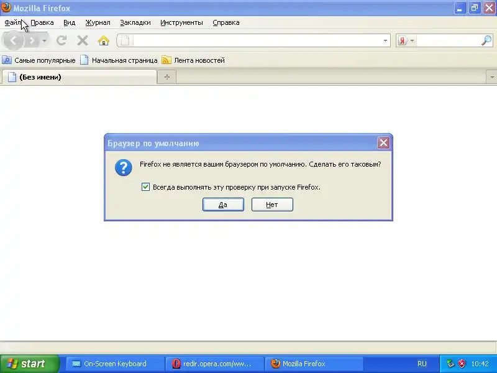Click the safely remove hardware tray icon
This screenshot has height=373, width=497.
click(x=450, y=364)
